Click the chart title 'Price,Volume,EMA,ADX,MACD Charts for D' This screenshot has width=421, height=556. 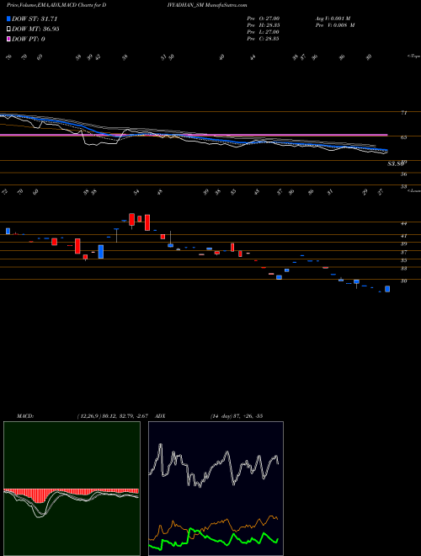tap(56, 5)
